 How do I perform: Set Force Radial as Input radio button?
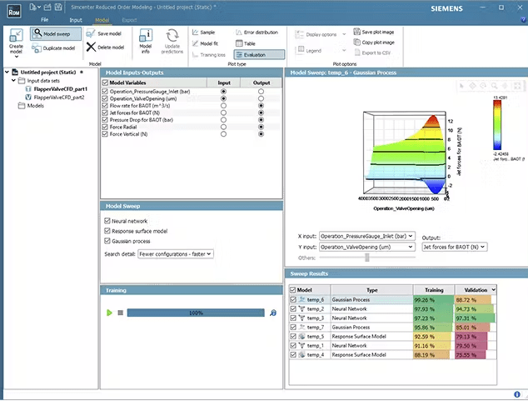223,125
